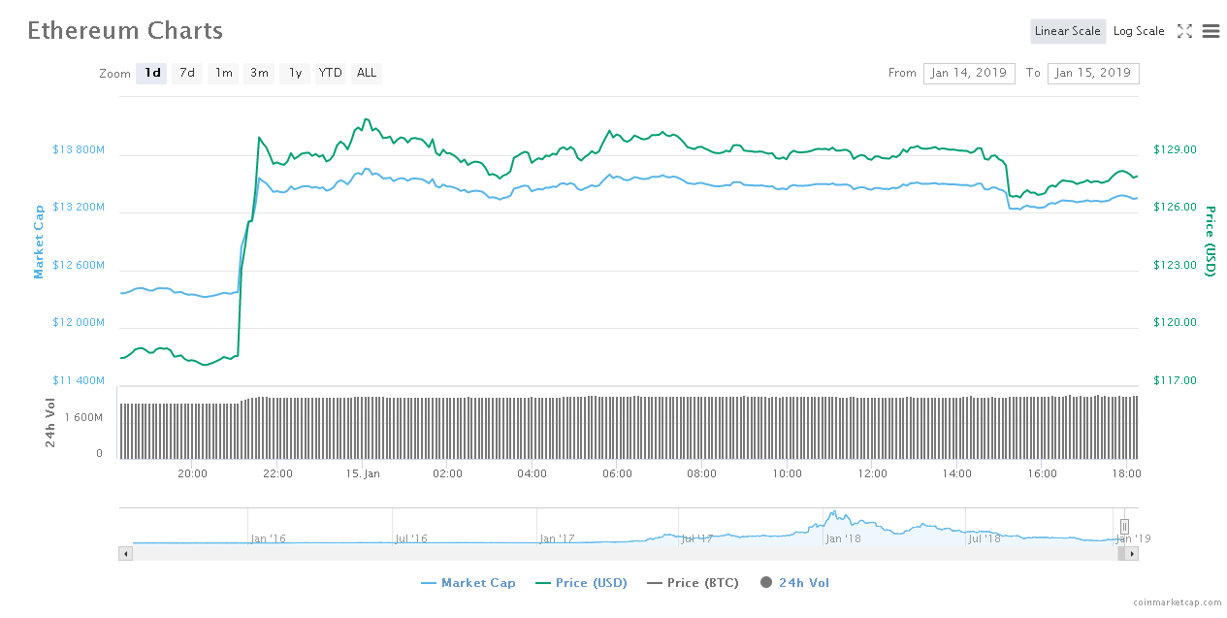The image size is (1227, 618).
Task: Click the Price (USD) vertical axis title
Action: 1210,241
